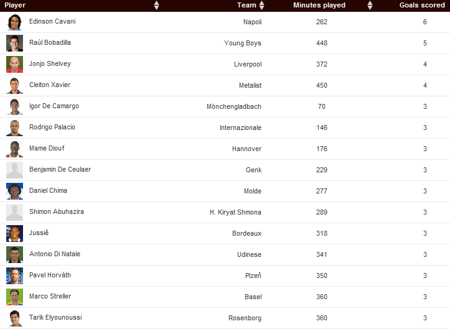450x329 pixels.
Task: Click blank avatar for Benjamin De Ceulaer
Action: point(14,170)
